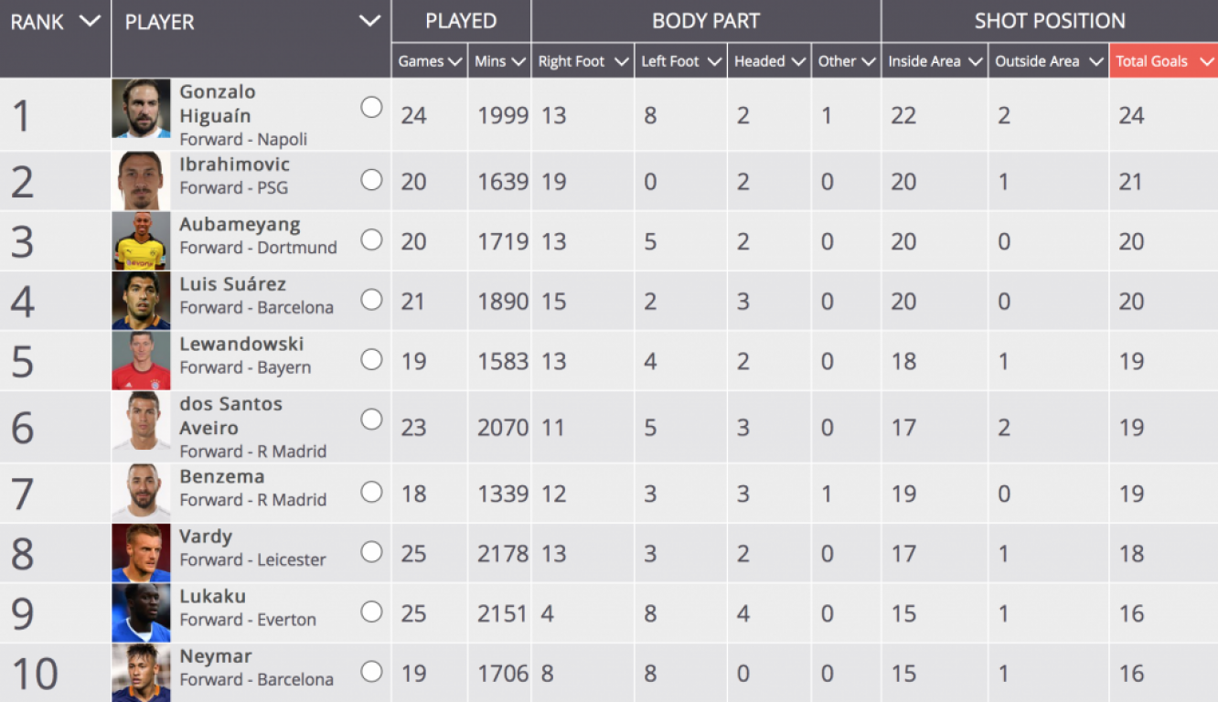Sort by Inside Area goals
This screenshot has width=1218, height=702.
(975, 61)
